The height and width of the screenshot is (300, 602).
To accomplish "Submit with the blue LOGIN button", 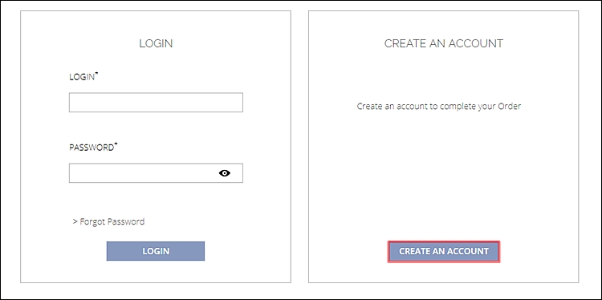I will (156, 251).
